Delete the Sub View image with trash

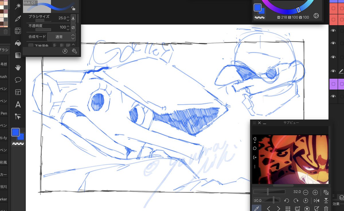tap(326, 209)
